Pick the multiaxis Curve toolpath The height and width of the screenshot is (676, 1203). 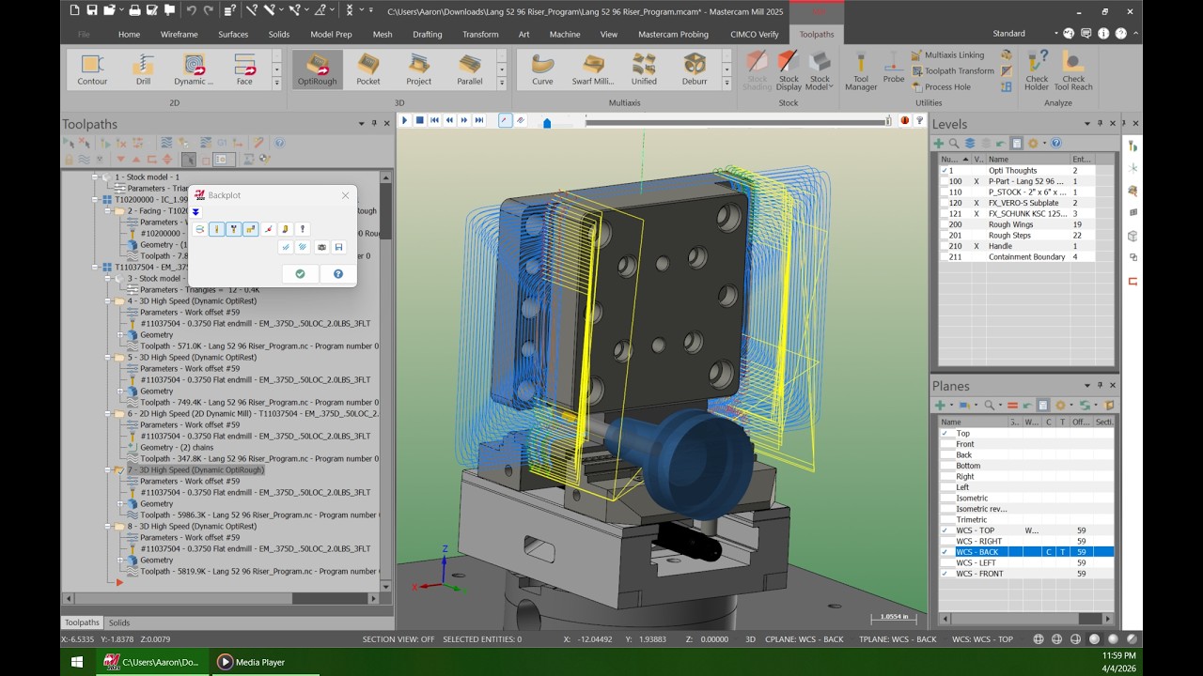[x=542, y=69]
